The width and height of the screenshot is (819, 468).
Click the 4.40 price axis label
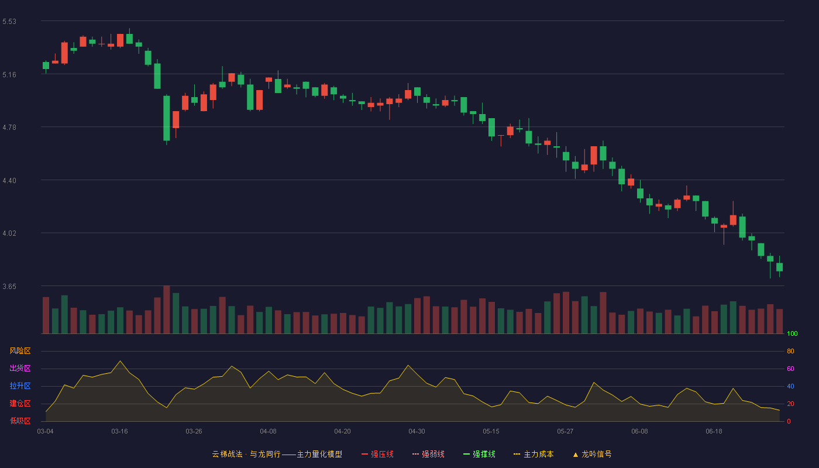click(x=9, y=181)
